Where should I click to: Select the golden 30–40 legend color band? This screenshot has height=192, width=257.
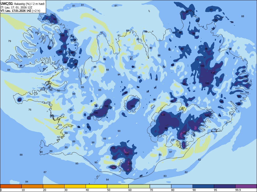tap(75, 186)
